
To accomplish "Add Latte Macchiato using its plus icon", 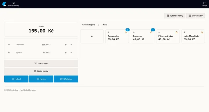I will (184, 32).
